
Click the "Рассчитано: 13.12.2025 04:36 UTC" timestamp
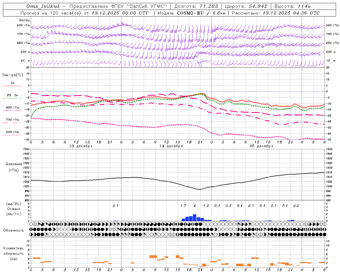click(x=276, y=13)
